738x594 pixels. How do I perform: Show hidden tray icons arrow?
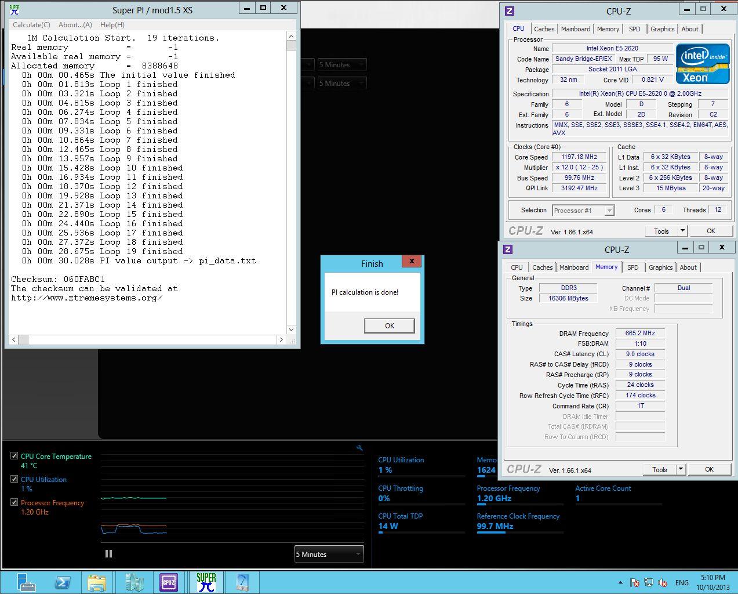click(x=620, y=582)
